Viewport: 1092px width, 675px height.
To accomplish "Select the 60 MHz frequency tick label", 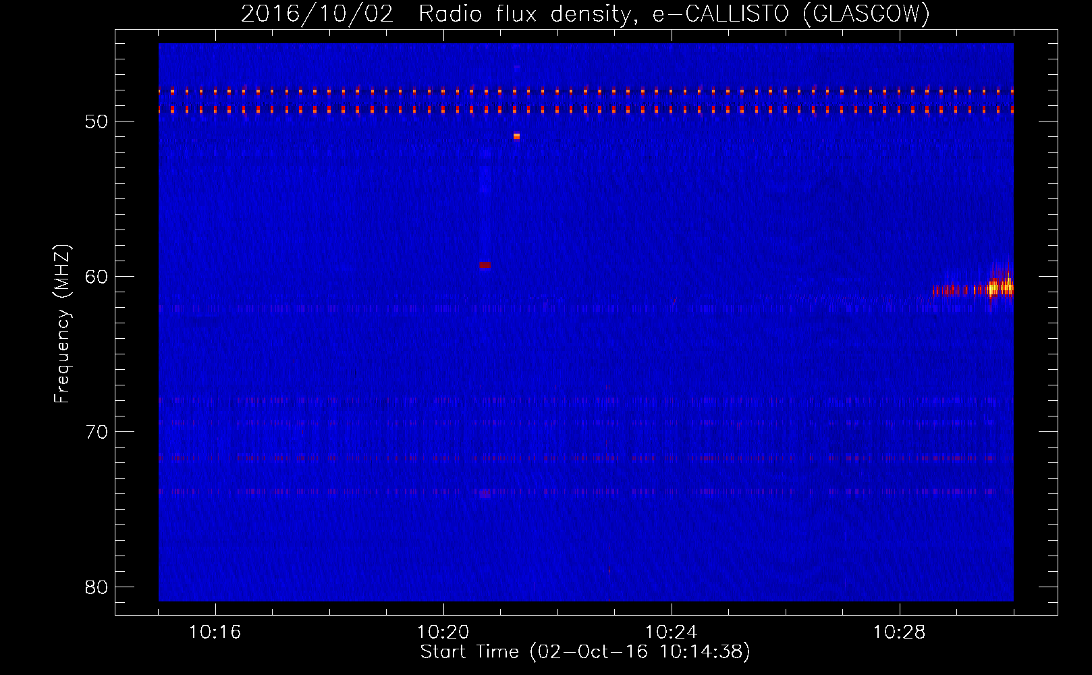I will 97,277.
